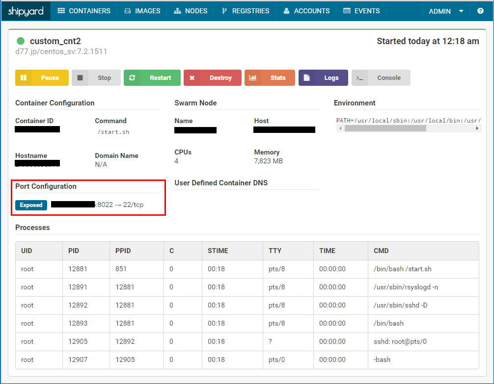Click the logs file icon
494x384 pixels.
pos(306,77)
